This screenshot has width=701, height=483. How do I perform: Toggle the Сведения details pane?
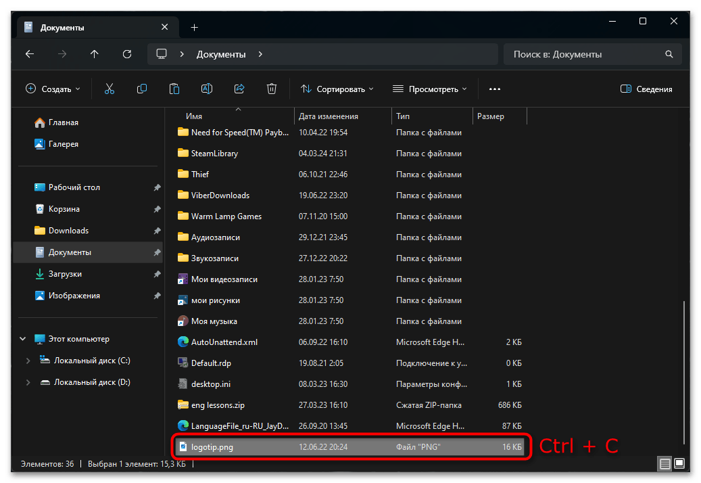pyautogui.click(x=646, y=89)
